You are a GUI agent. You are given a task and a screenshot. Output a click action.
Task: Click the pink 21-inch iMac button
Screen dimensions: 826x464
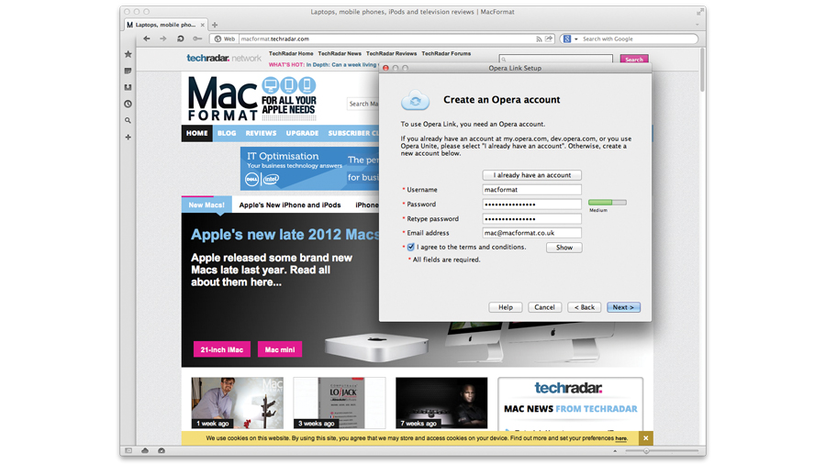pyautogui.click(x=222, y=349)
